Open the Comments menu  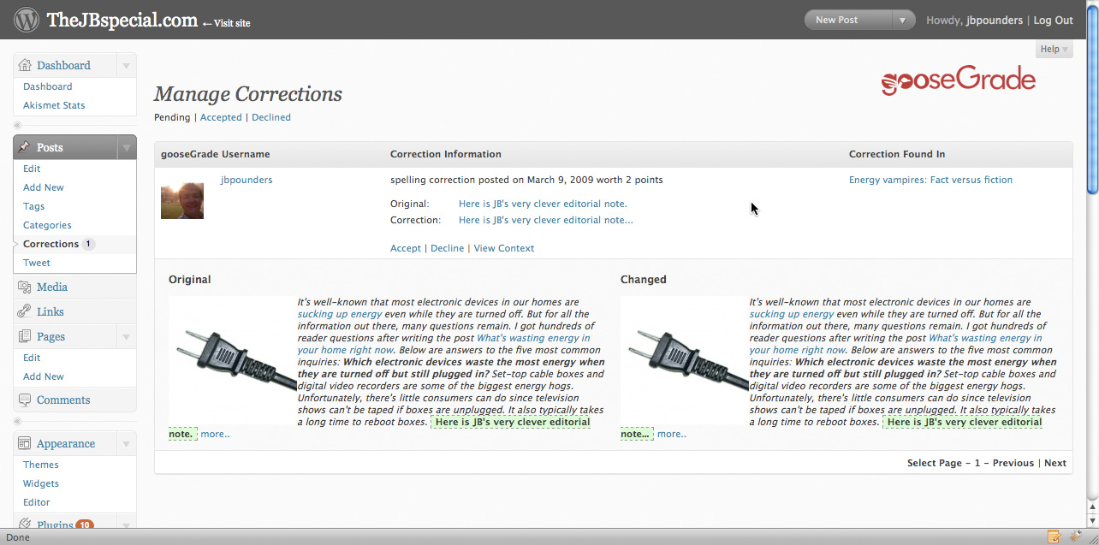pyautogui.click(x=63, y=400)
